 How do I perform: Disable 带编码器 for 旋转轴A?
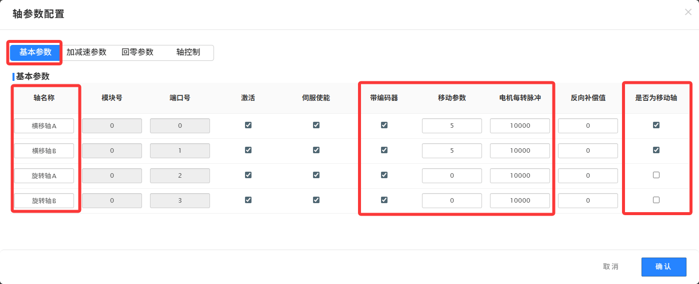point(384,175)
